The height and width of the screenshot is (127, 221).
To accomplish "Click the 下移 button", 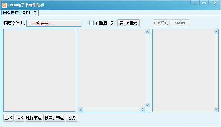I will click(19, 118).
